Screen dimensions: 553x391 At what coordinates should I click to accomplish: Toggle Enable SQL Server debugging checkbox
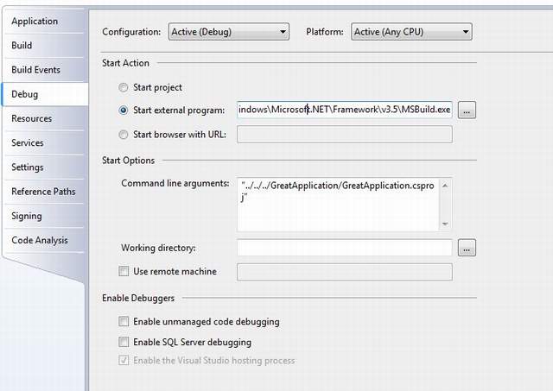(124, 342)
